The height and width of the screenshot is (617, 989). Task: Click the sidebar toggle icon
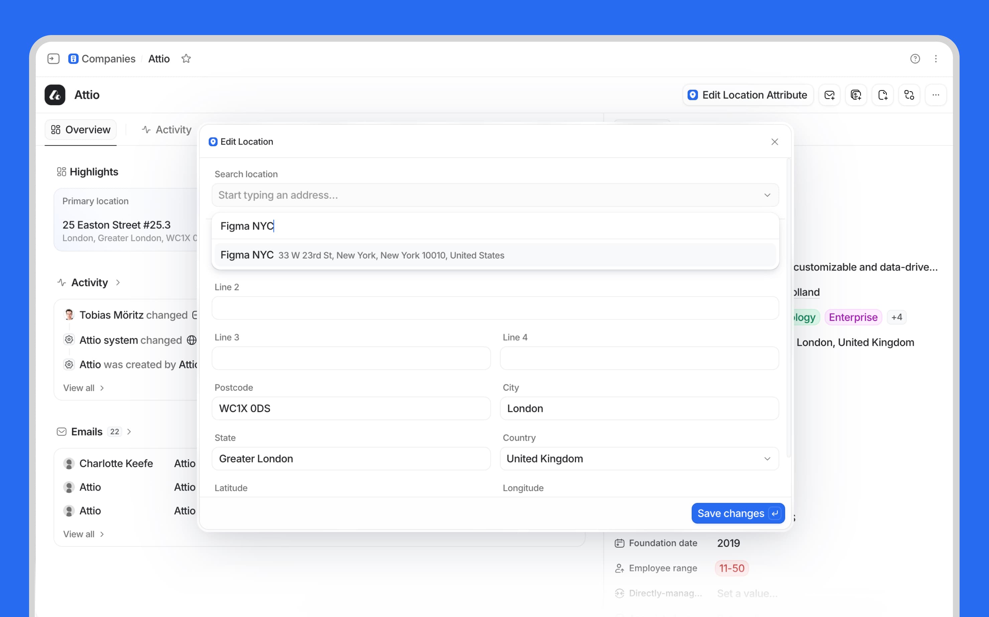point(53,59)
